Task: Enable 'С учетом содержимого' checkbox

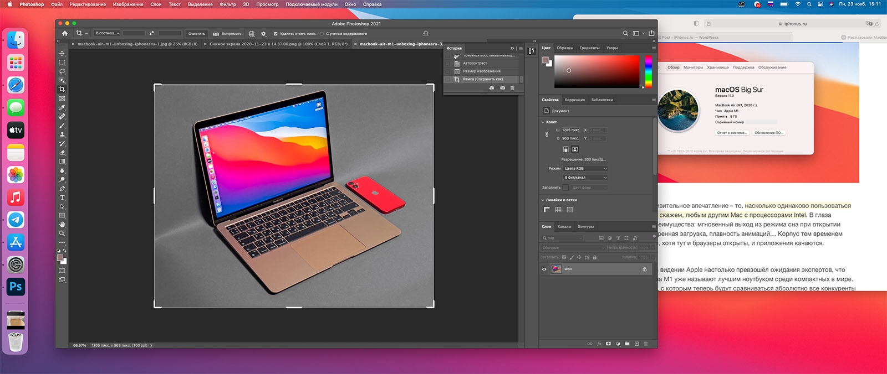Action: pos(322,34)
